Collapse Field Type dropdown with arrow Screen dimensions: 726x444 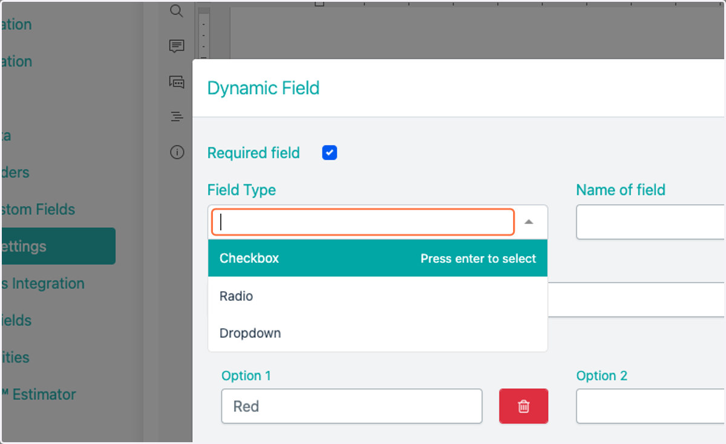[529, 222]
